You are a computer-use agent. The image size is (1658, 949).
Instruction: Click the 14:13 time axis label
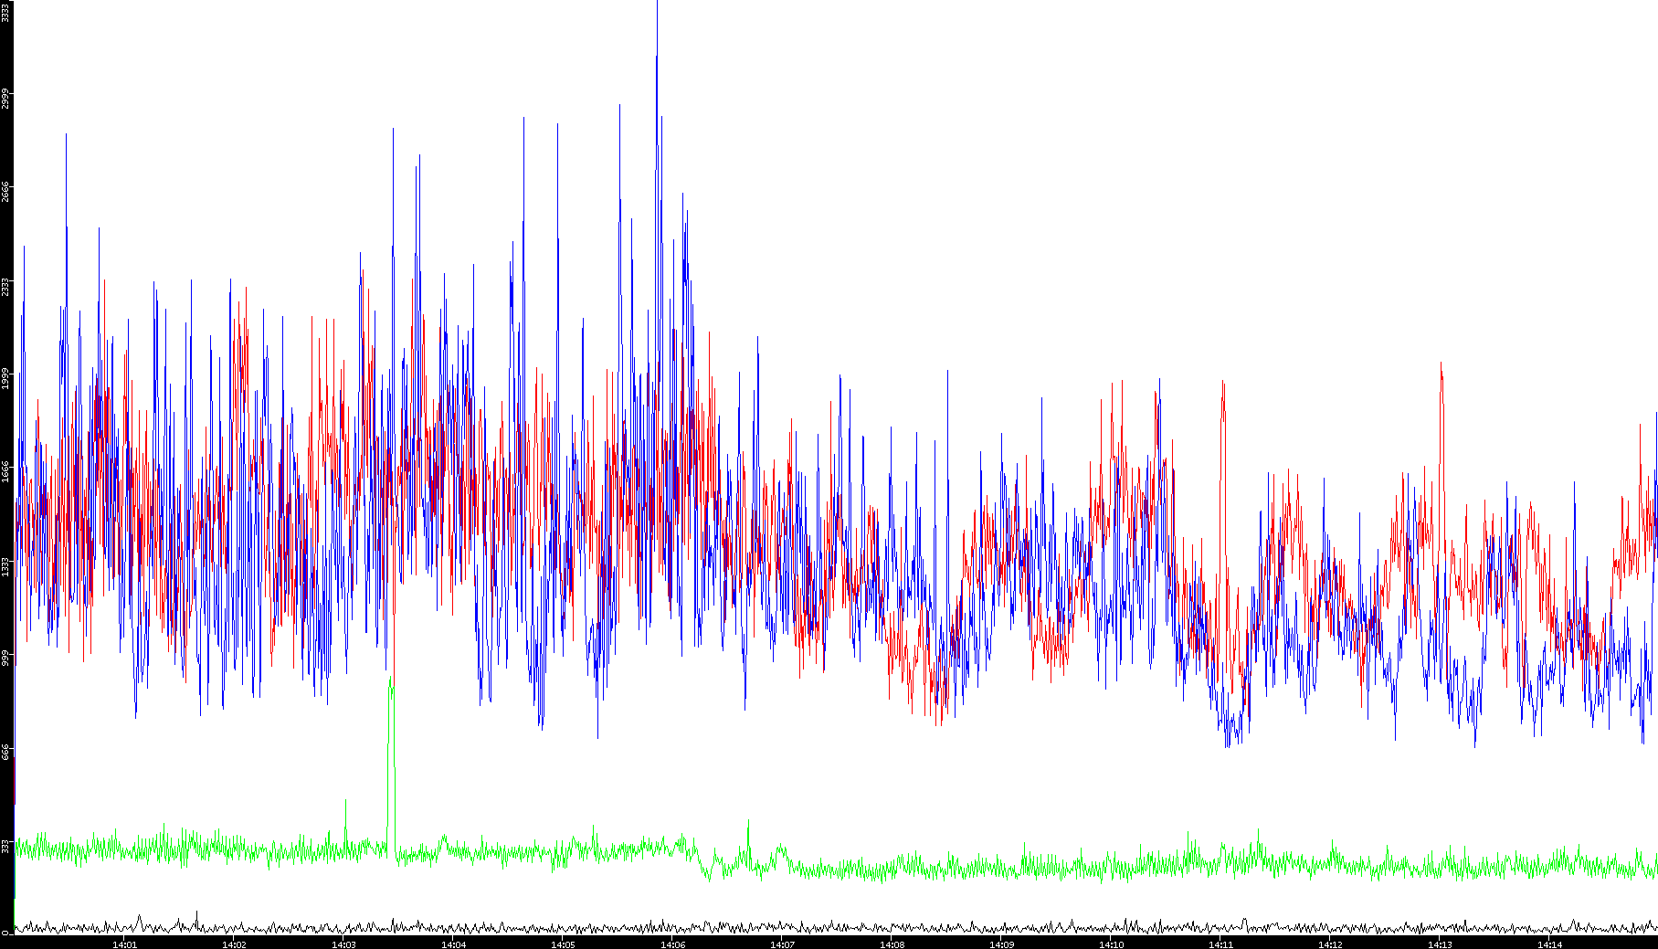pyautogui.click(x=1440, y=944)
